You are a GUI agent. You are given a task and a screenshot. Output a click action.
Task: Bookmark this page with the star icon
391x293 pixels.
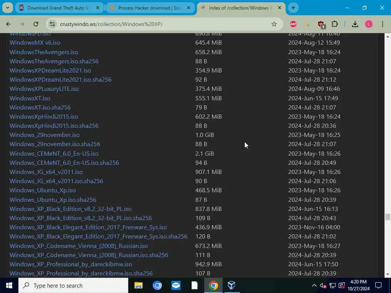click(274, 24)
